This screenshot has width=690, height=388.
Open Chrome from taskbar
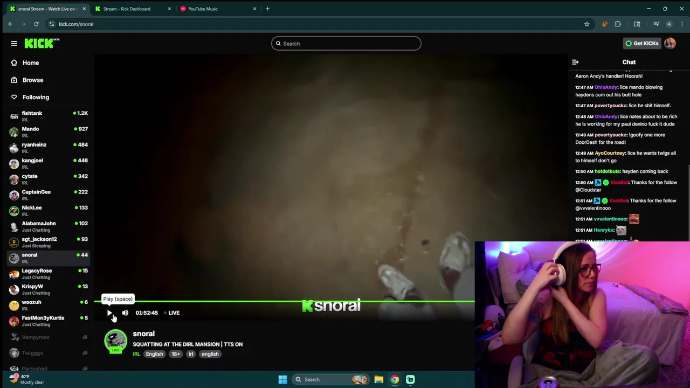click(395, 379)
